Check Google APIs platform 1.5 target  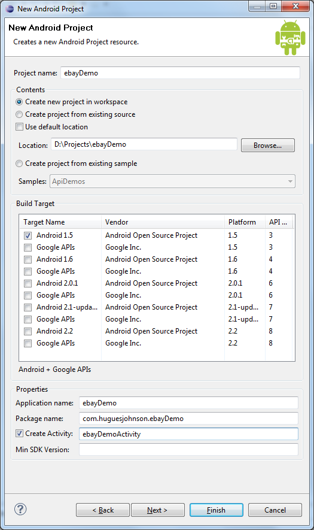point(28,247)
